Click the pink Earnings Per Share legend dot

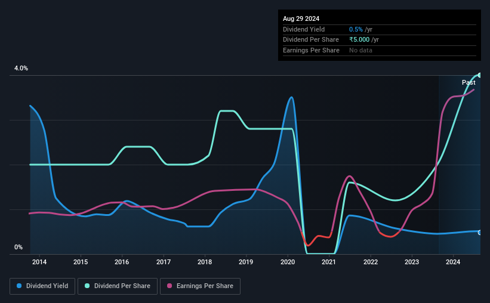click(x=170, y=286)
